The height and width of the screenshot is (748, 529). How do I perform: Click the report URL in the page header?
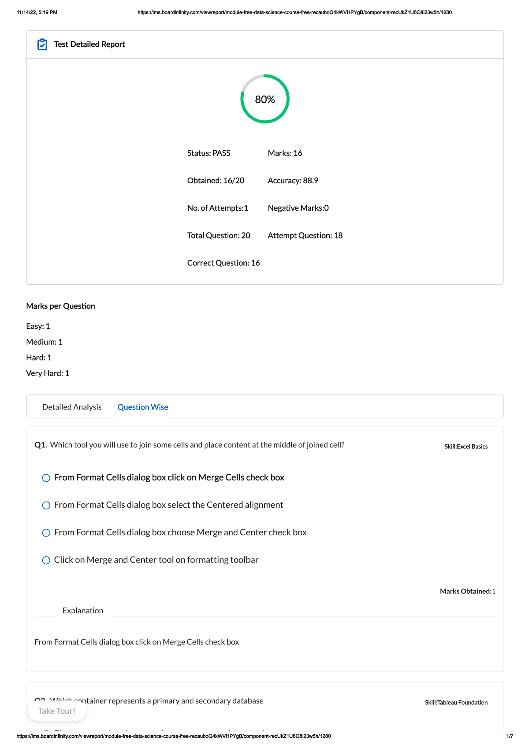(x=294, y=12)
